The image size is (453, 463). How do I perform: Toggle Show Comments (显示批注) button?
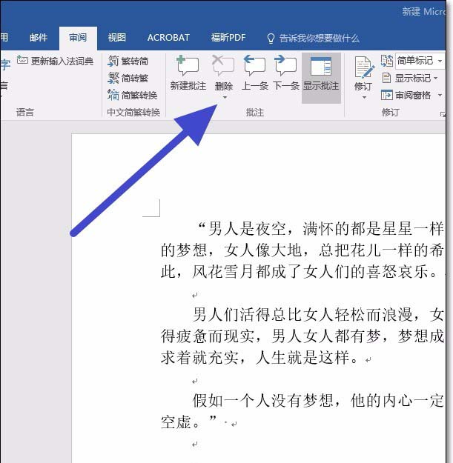321,78
